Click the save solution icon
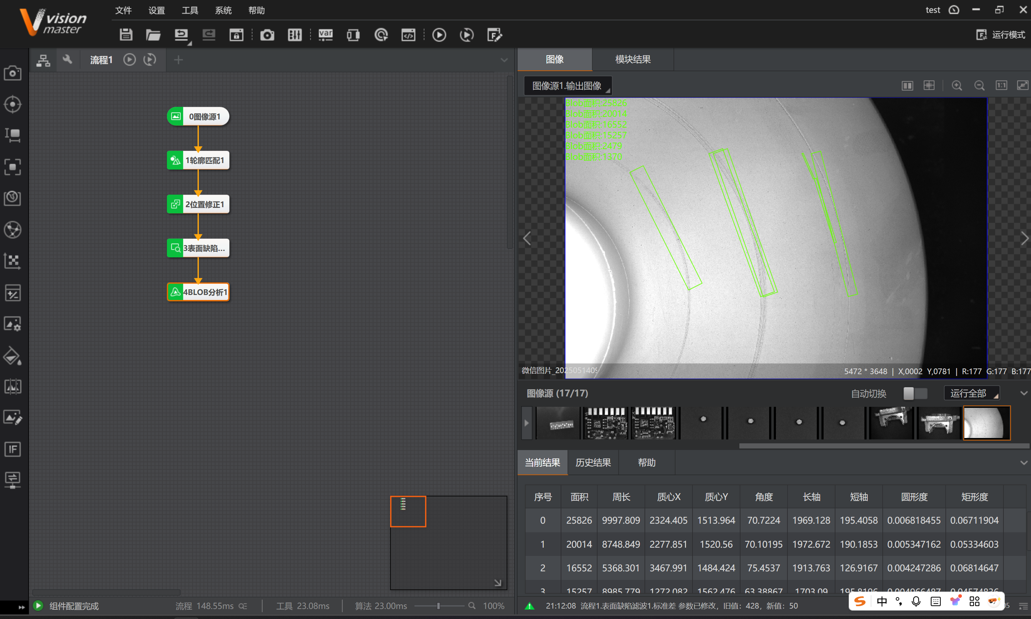 point(125,35)
